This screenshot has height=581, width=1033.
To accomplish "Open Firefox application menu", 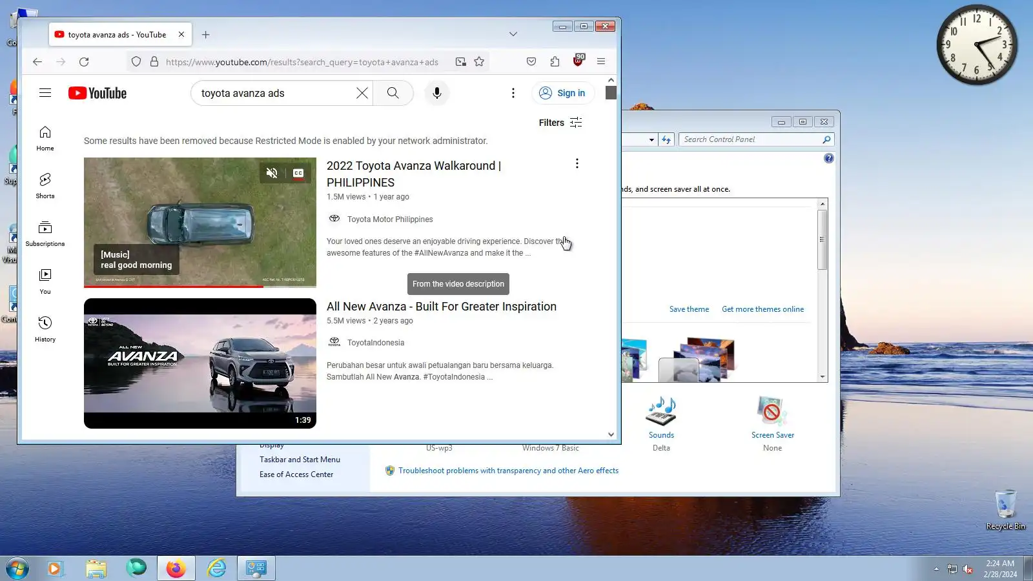I will [601, 62].
